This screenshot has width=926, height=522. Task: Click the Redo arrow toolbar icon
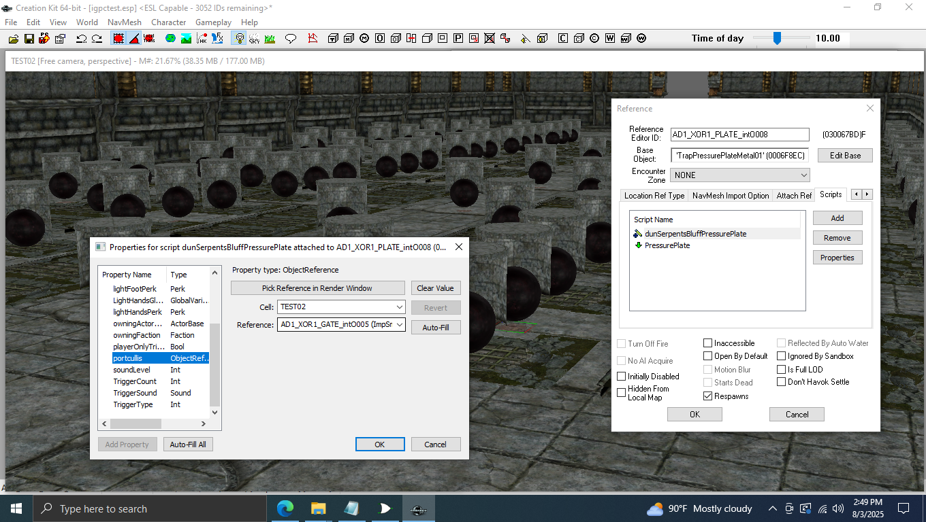pos(97,39)
